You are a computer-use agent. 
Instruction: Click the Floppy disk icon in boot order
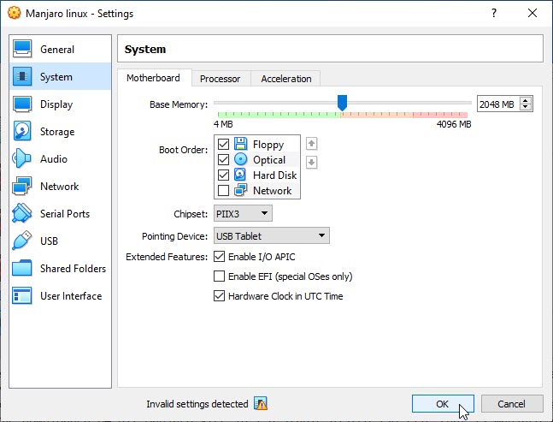click(x=240, y=144)
